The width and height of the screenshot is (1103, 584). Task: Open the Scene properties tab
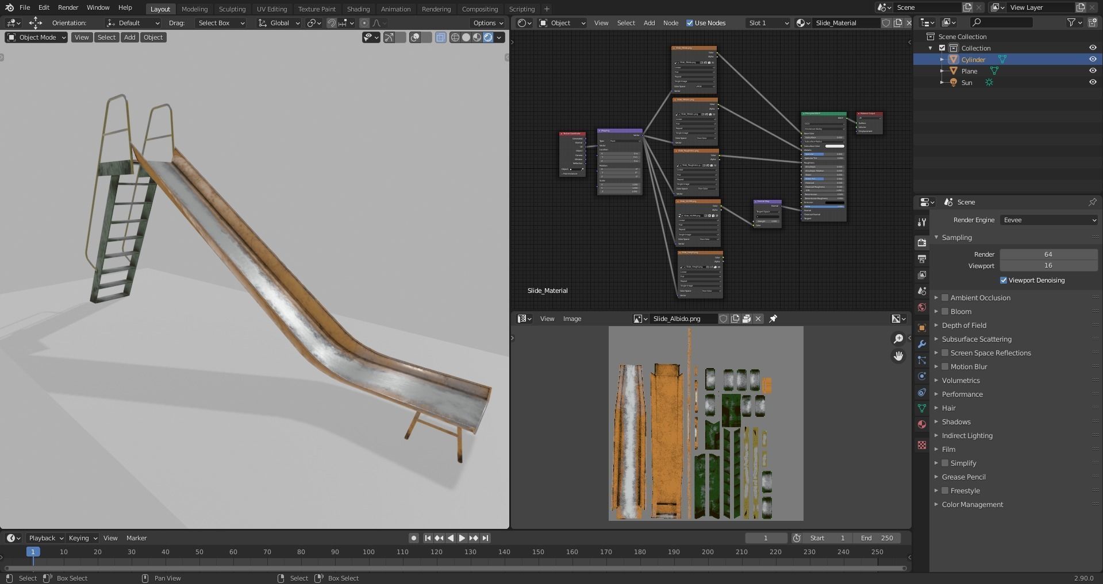click(x=922, y=291)
